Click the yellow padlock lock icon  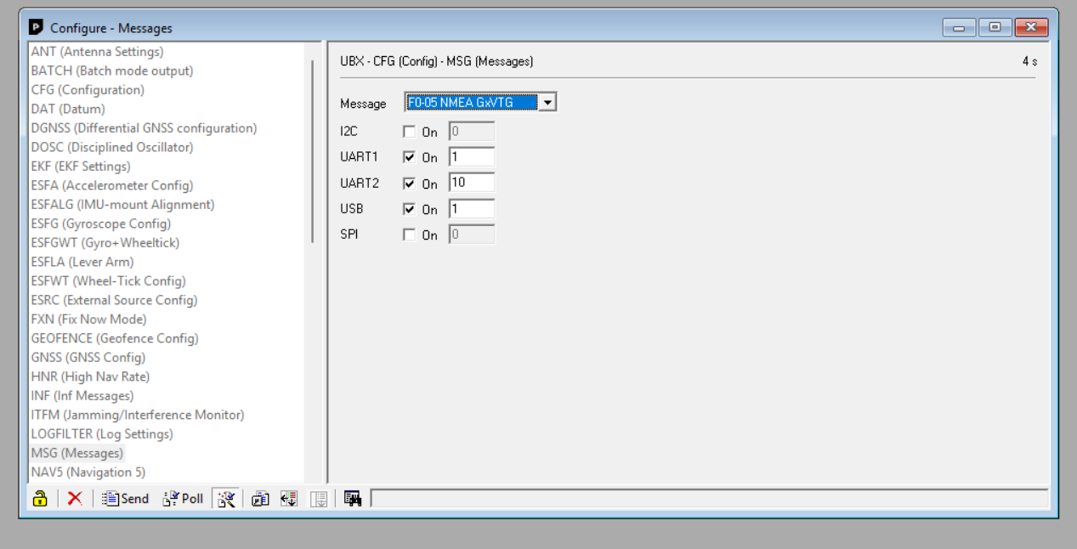[x=39, y=499]
